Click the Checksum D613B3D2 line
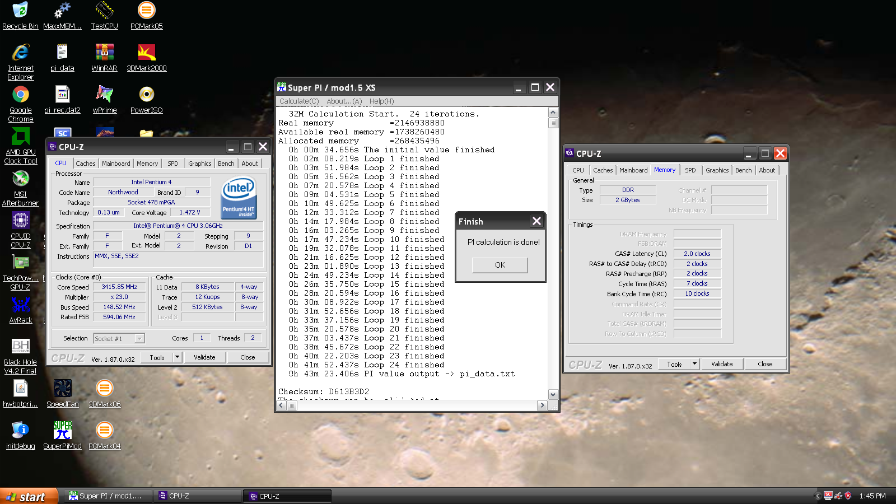896x504 pixels. pos(324,392)
